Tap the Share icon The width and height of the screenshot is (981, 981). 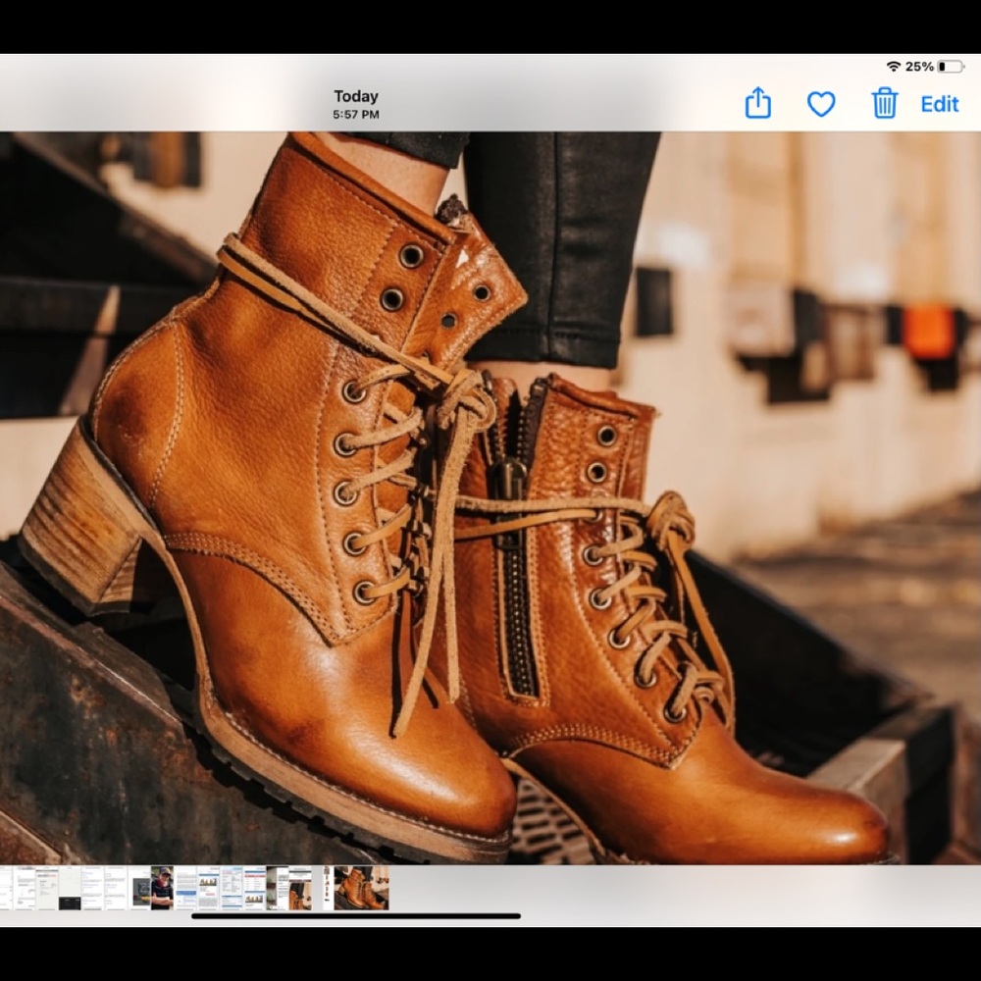pos(757,103)
